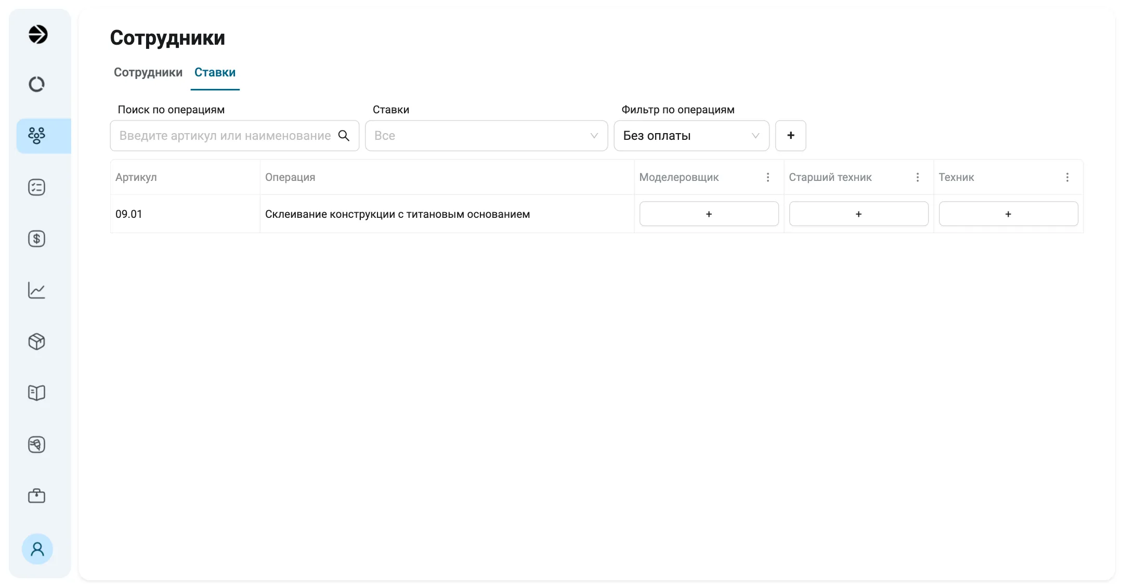Click the Старший техник column header label

(x=830, y=177)
